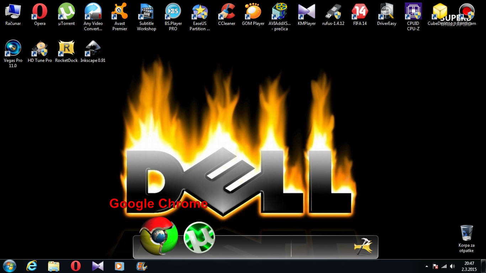Select the HD Tune Pro shortcut
Image resolution: width=486 pixels, height=273 pixels.
tap(40, 52)
